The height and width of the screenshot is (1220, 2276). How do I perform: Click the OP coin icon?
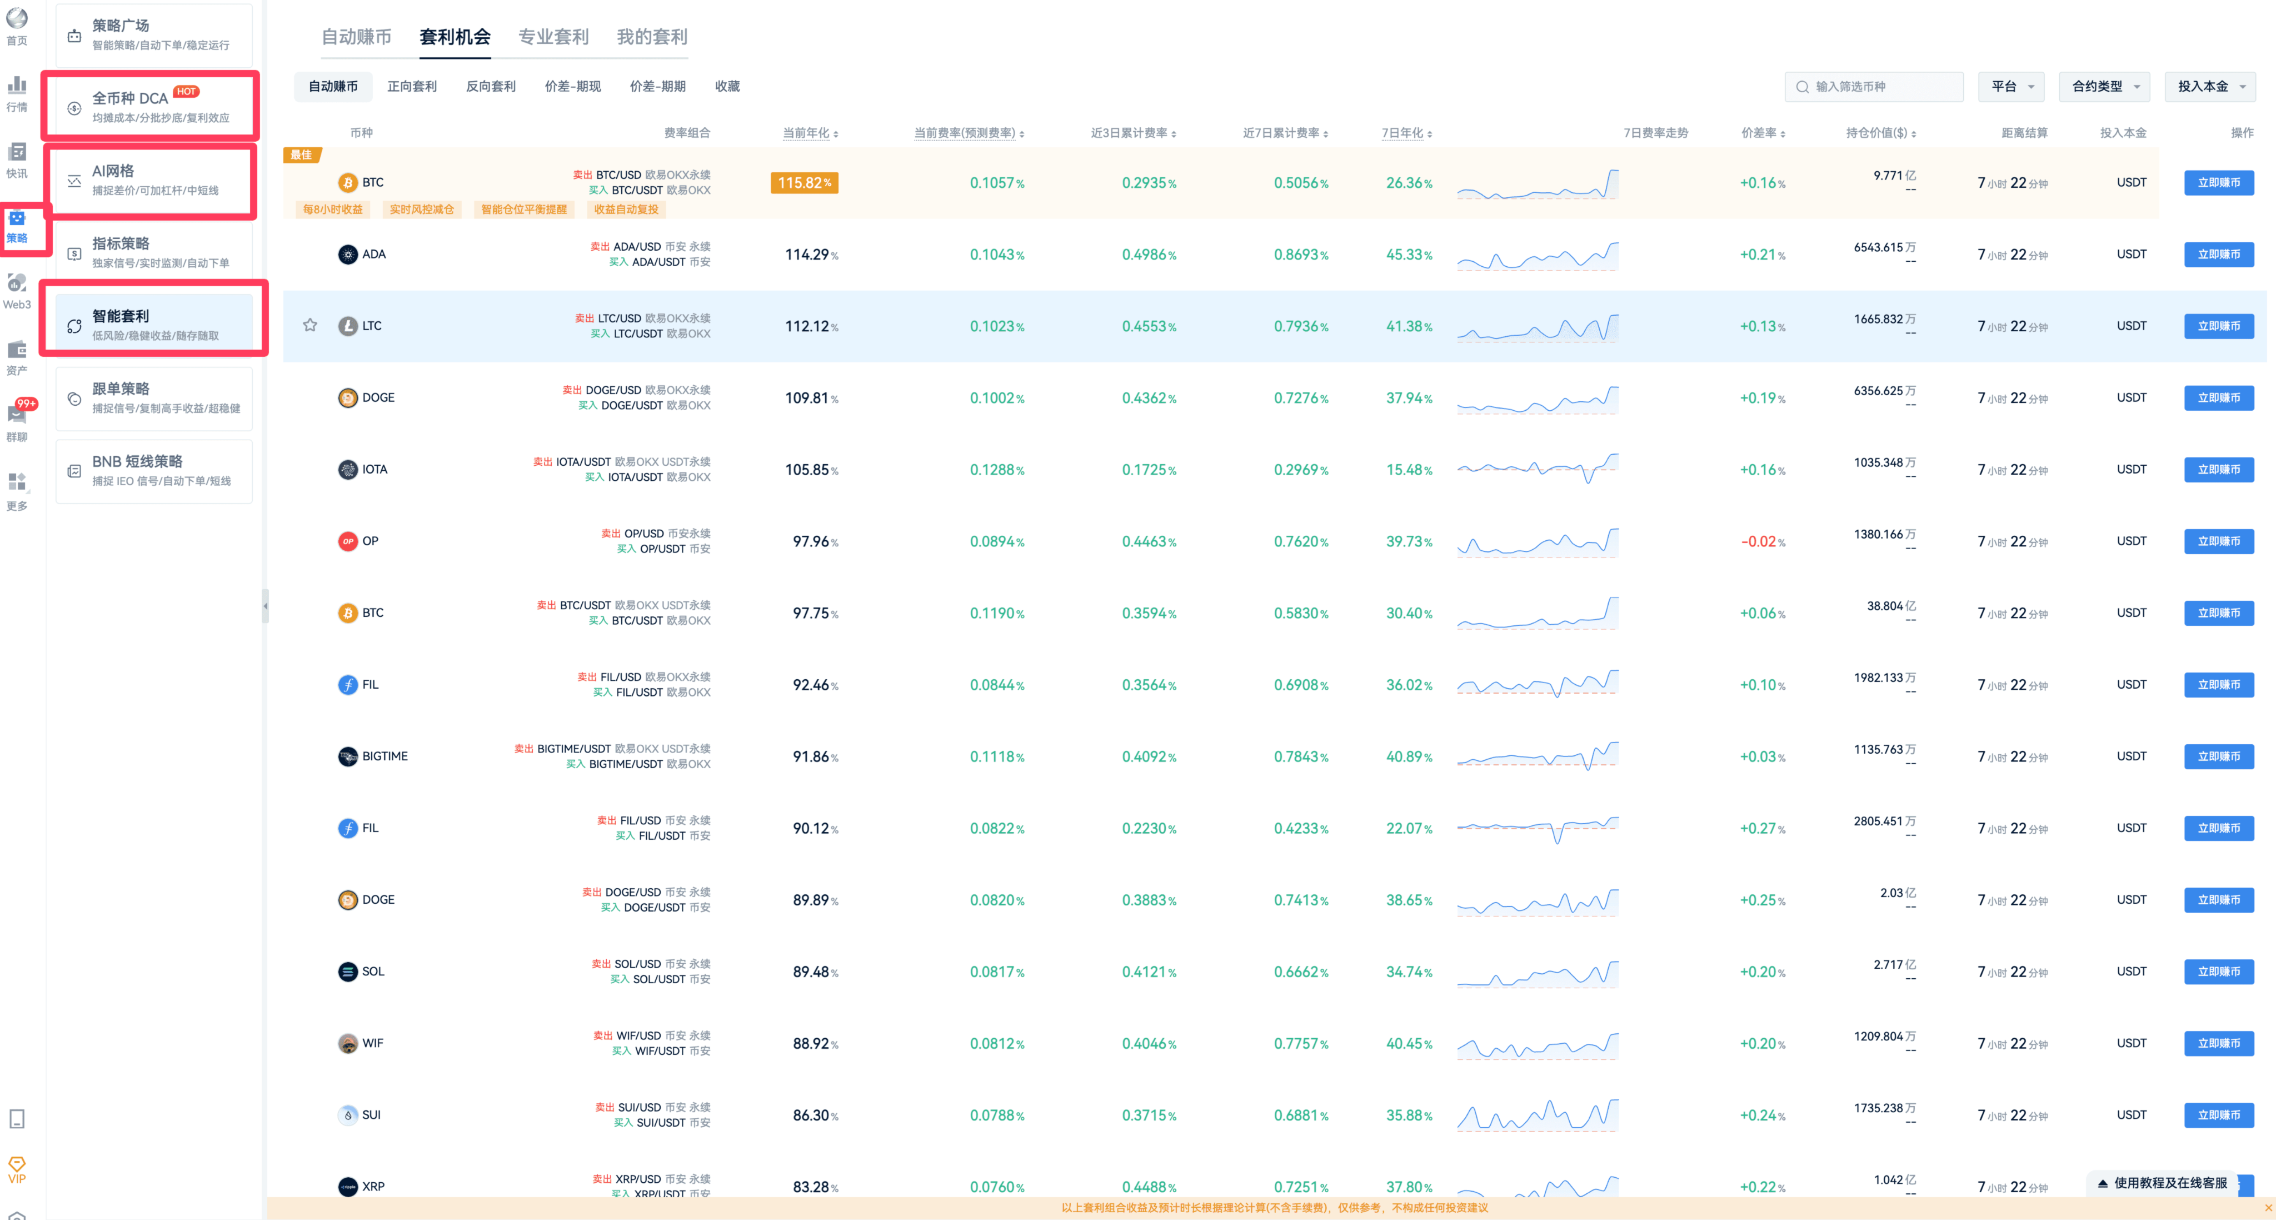click(348, 541)
